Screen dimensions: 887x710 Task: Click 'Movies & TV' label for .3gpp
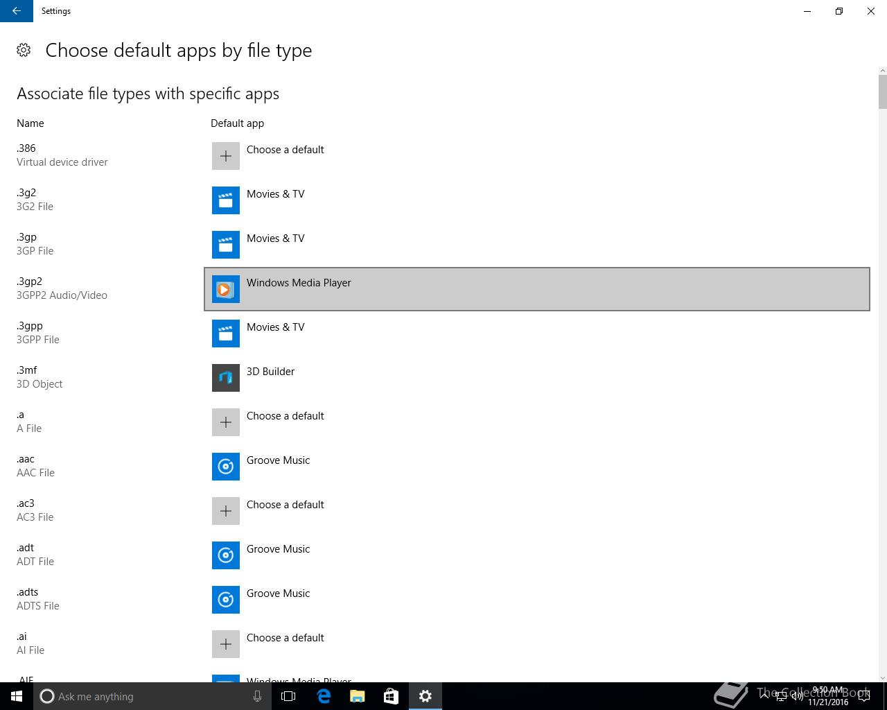click(276, 327)
